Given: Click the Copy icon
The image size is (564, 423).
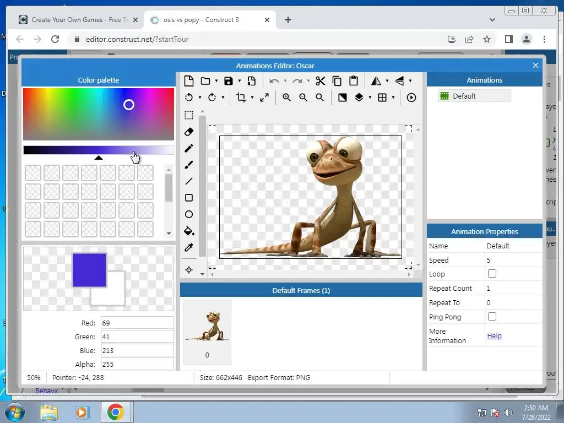Looking at the screenshot, I should click(337, 81).
